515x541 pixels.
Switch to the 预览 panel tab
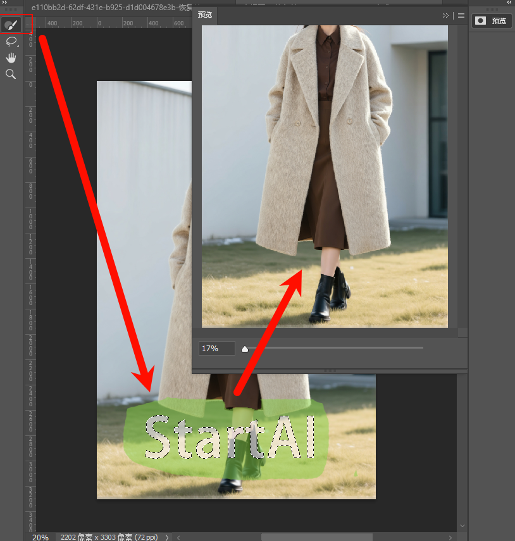click(206, 15)
